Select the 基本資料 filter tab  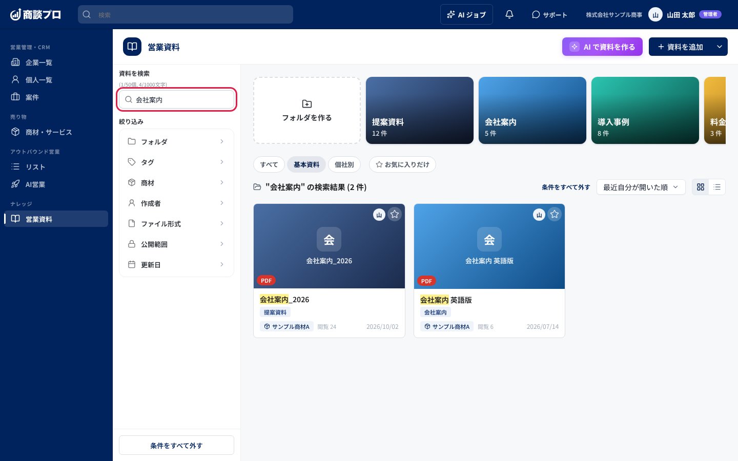306,164
